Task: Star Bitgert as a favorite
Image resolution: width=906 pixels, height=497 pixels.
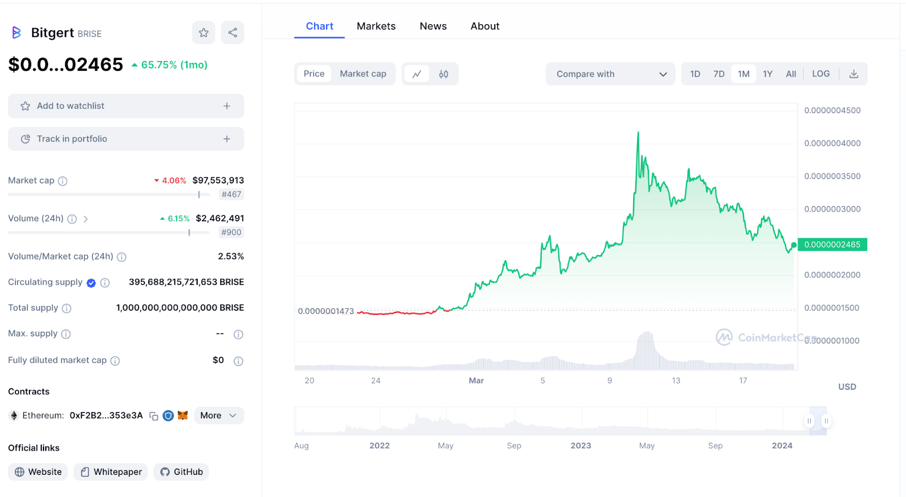Action: 204,33
